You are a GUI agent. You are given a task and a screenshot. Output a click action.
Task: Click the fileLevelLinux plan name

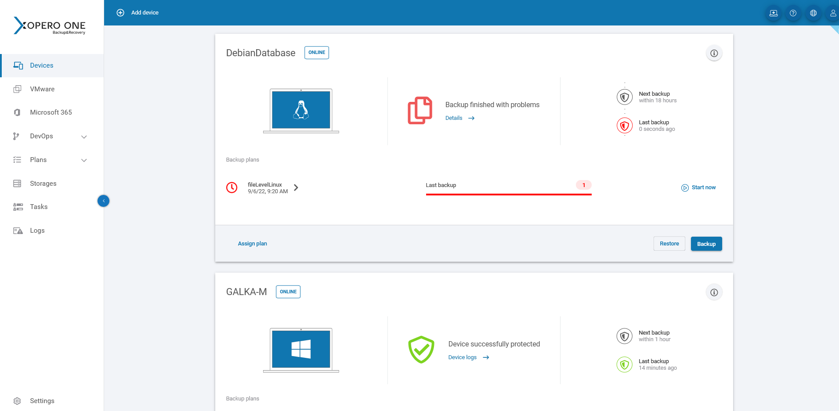pyautogui.click(x=265, y=185)
